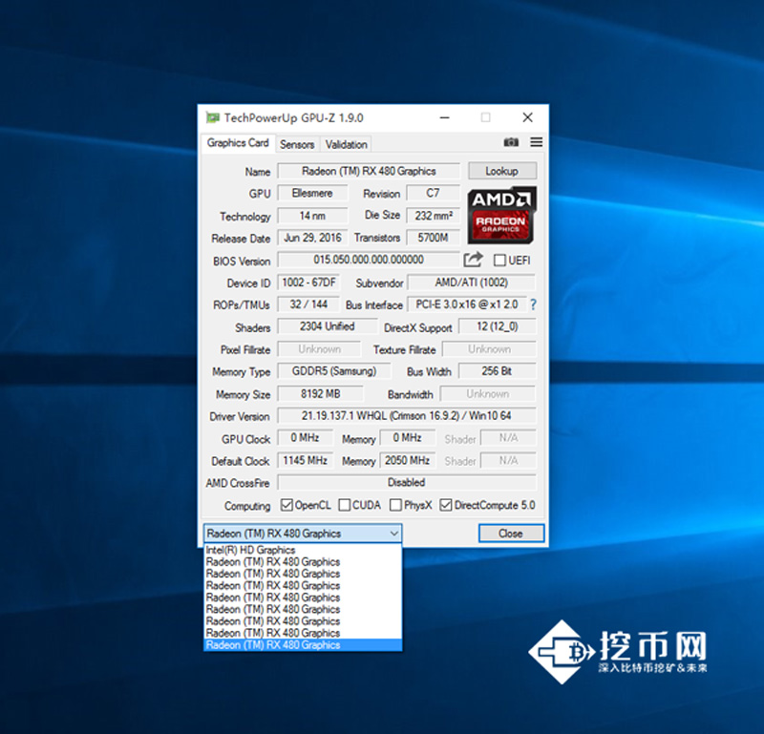Click the Texture Fillrate Unknown field
764x734 pixels.
489,349
